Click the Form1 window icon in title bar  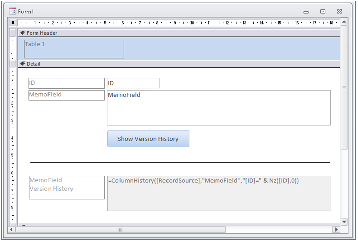12,11
